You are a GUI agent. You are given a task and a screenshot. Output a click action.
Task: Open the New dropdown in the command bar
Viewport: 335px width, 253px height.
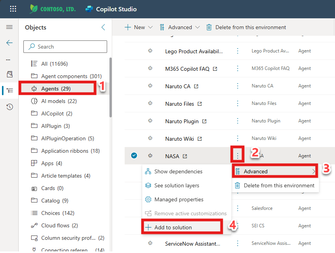(139, 27)
